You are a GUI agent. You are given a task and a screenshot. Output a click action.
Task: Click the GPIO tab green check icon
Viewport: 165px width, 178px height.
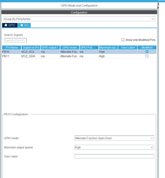[x=6, y=25]
